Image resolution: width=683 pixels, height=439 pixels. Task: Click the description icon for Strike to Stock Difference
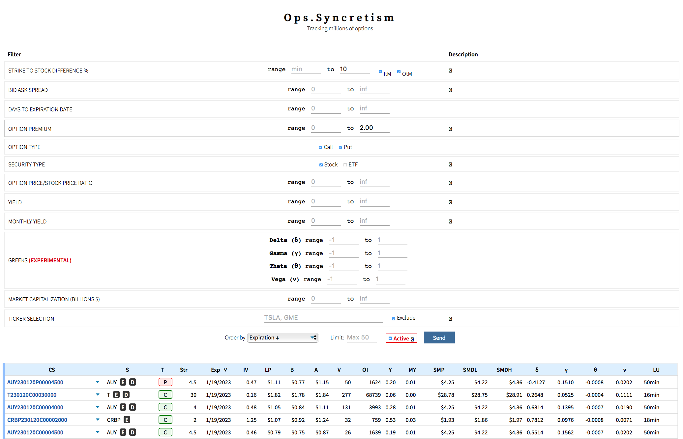tap(450, 71)
